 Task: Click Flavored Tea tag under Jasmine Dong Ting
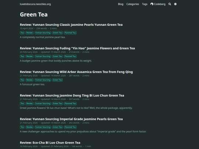point(70,103)
